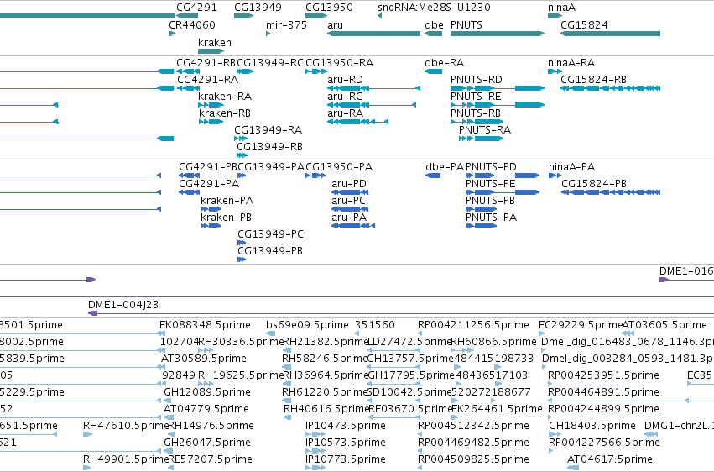The image size is (714, 472).
Task: Select transcript CG13949-RC
Action: tap(245, 71)
